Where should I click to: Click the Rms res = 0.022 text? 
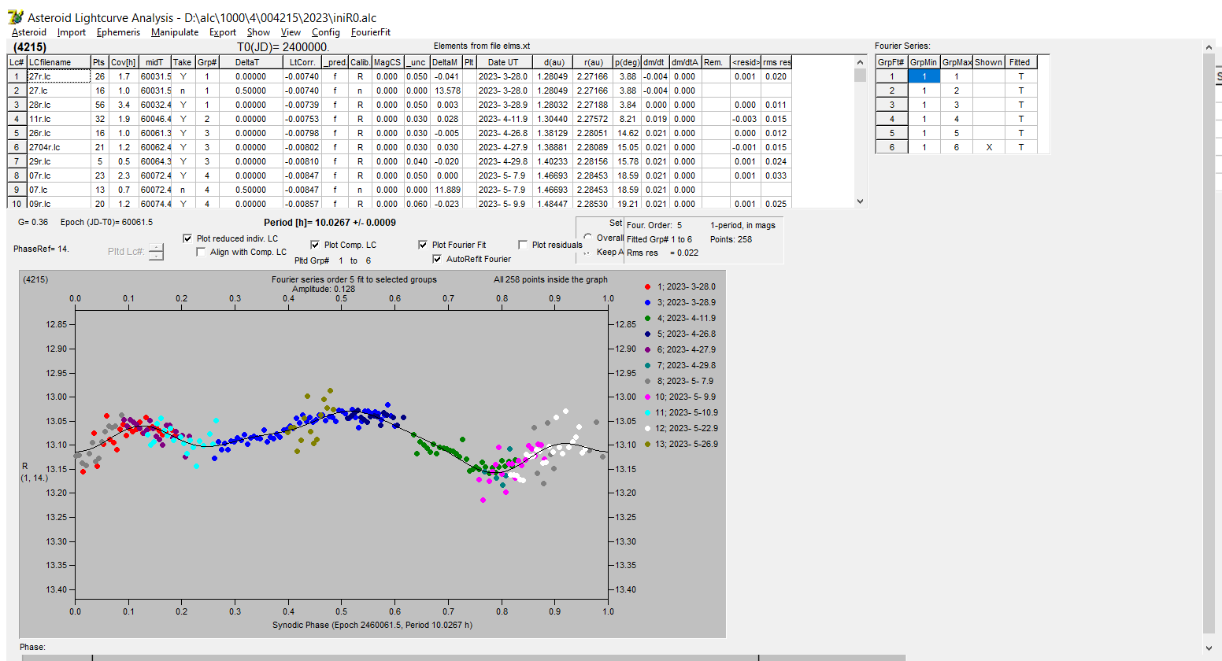coord(662,253)
